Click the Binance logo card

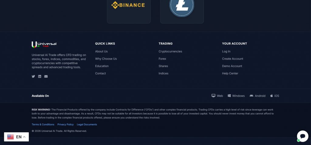129,11
